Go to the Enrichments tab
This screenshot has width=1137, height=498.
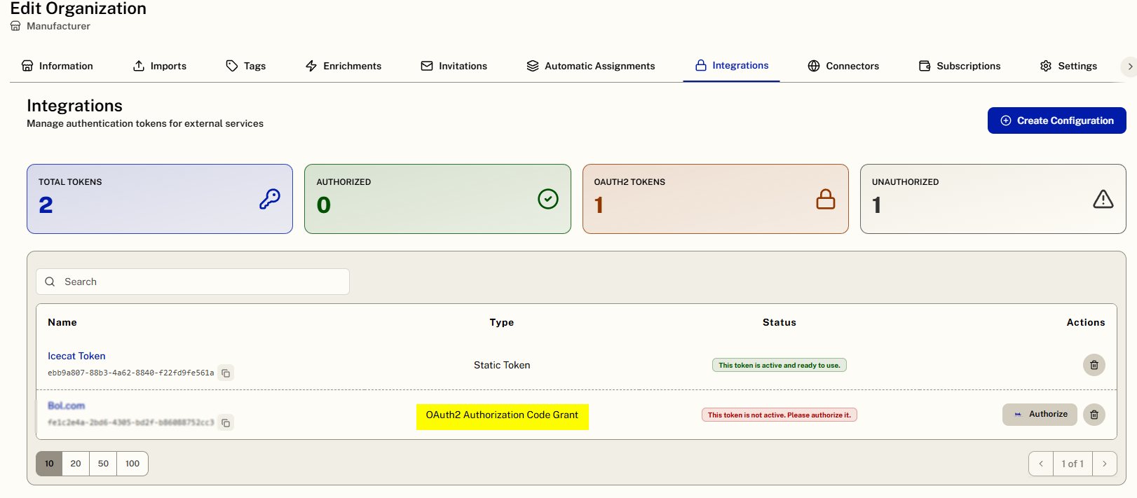pyautogui.click(x=343, y=66)
